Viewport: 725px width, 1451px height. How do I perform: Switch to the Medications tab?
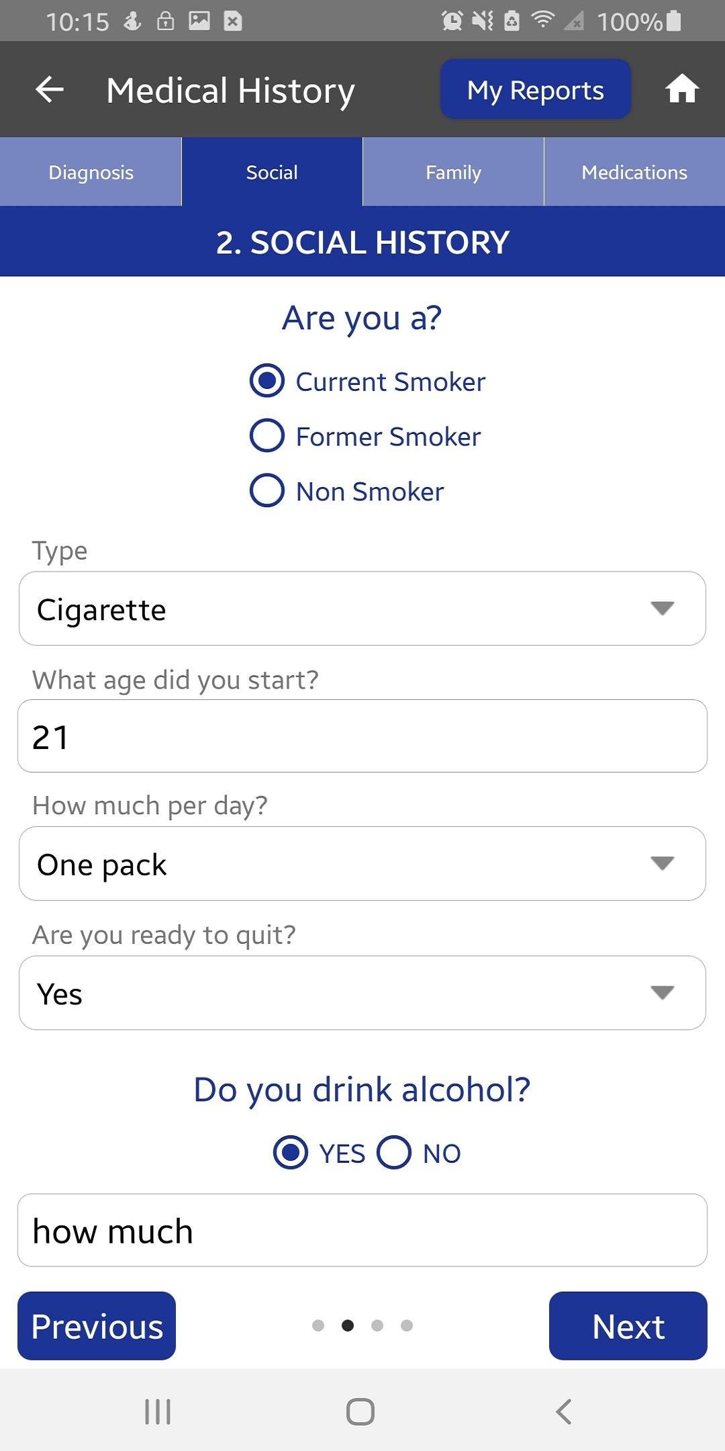coord(634,172)
